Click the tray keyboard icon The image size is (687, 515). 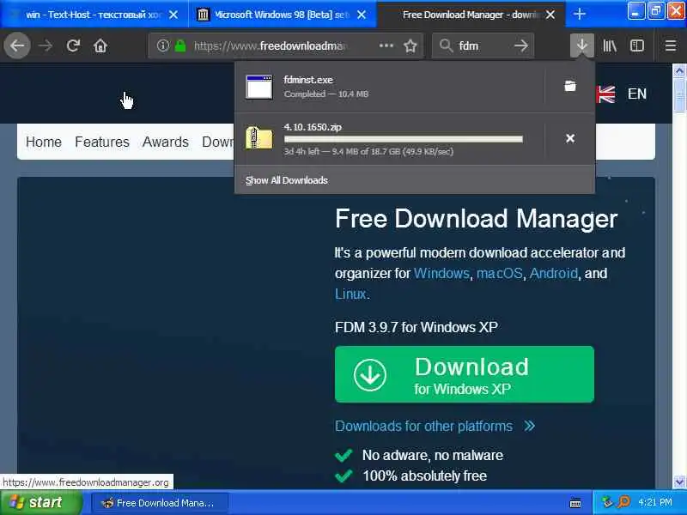(575, 503)
